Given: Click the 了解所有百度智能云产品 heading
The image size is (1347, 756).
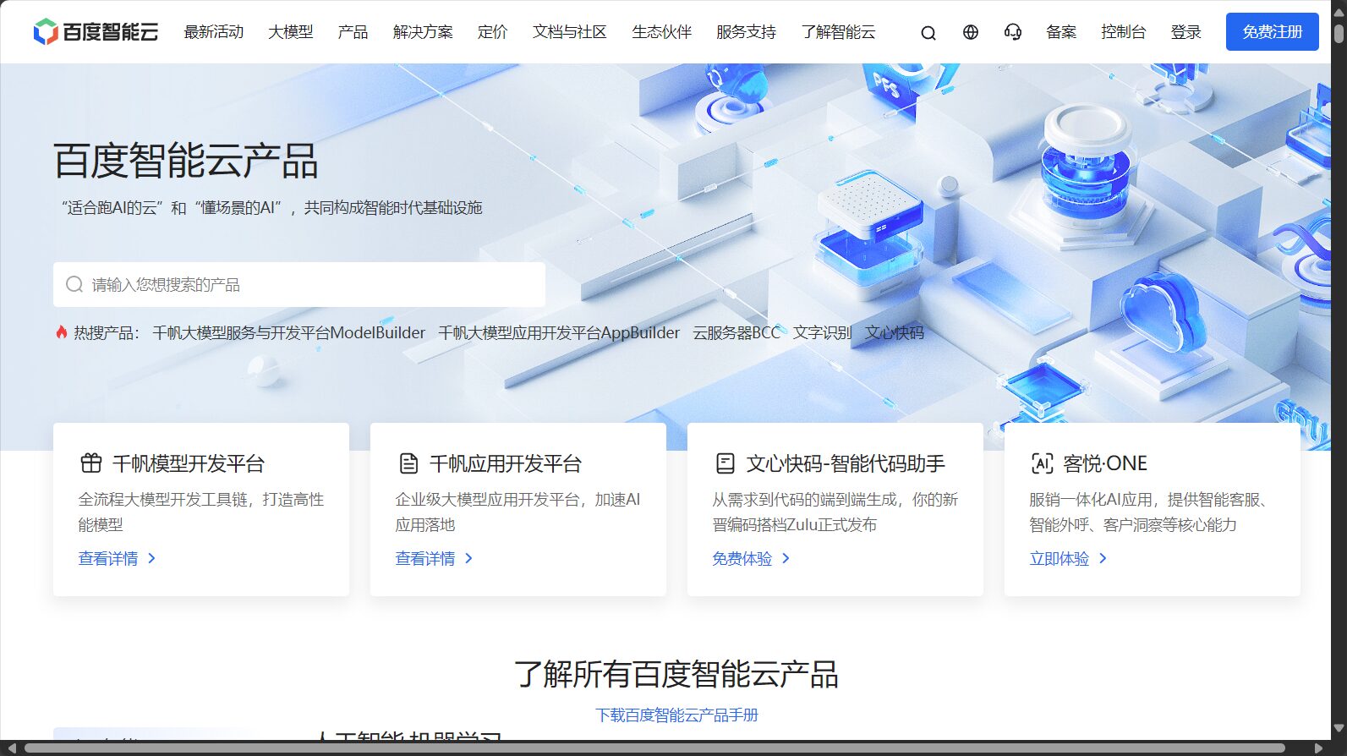Looking at the screenshot, I should (676, 674).
